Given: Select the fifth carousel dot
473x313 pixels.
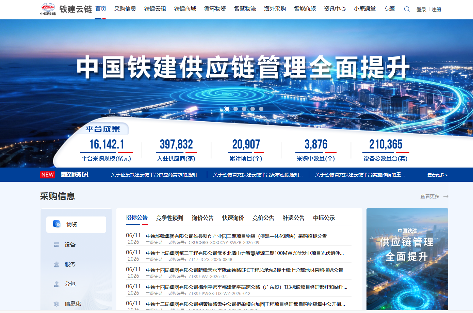Looking at the screenshot, I should point(261,109).
